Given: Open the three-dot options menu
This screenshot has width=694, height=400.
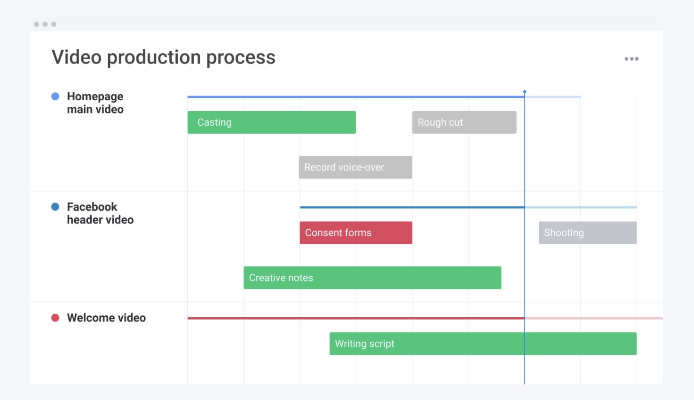Looking at the screenshot, I should point(631,59).
